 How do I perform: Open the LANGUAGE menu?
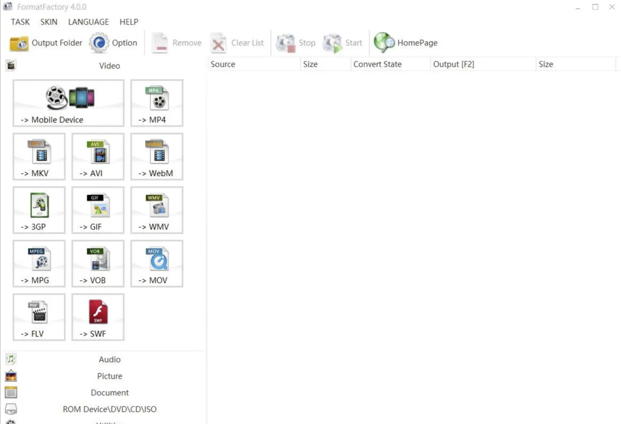[88, 22]
